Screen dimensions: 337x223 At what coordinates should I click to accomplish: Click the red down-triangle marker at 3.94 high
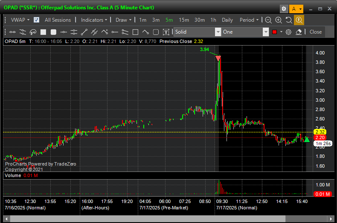[218, 58]
